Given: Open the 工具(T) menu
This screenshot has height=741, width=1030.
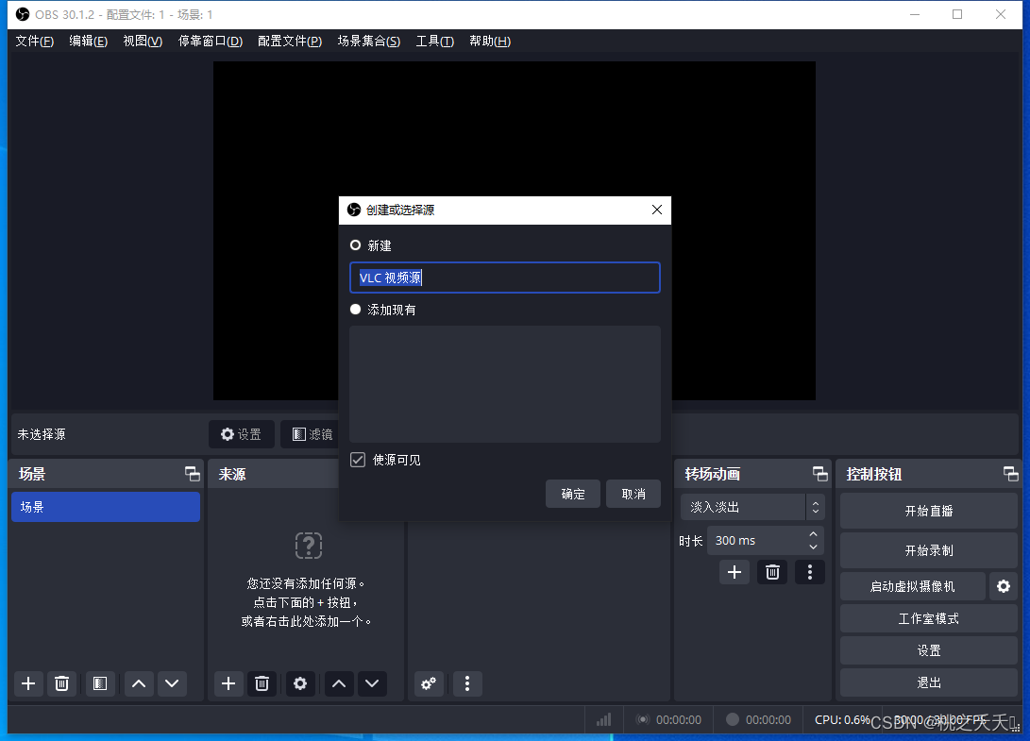Looking at the screenshot, I should click(x=435, y=42).
